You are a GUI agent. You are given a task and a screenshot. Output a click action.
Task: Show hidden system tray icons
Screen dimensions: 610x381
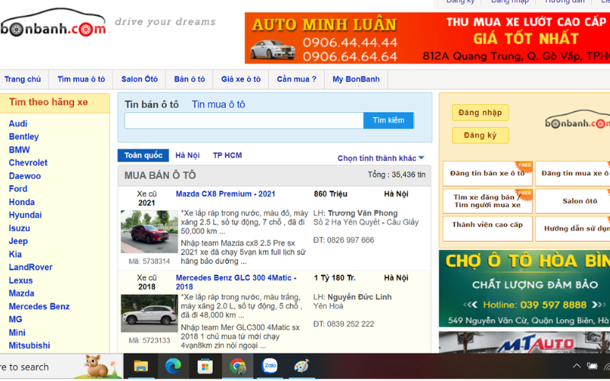576,367
